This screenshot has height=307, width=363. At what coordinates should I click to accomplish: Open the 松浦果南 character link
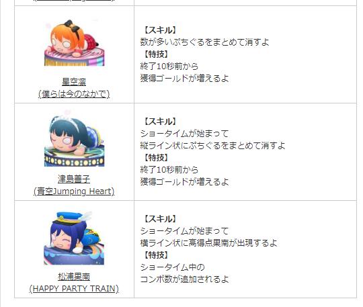[x=74, y=277]
